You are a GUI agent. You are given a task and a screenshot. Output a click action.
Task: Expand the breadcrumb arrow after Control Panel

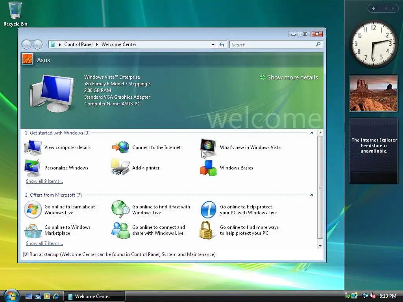(x=97, y=44)
